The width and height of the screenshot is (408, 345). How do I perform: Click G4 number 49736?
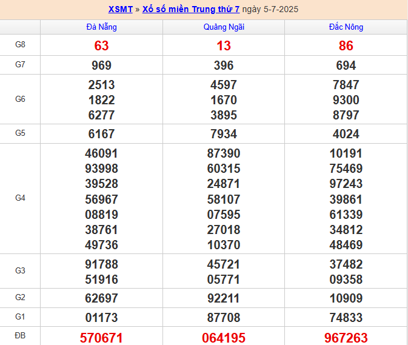[101, 245]
